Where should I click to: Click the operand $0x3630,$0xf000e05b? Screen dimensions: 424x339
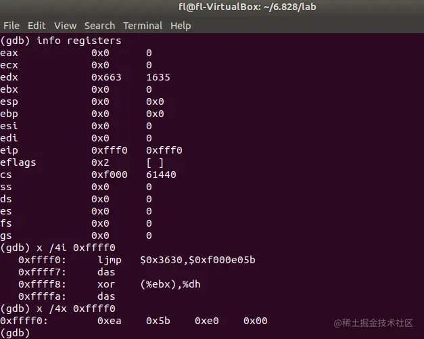tap(197, 260)
